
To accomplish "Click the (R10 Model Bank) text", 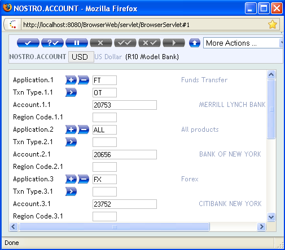I will tap(152, 57).
